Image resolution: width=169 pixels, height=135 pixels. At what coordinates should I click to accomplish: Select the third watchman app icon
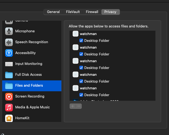76,61
